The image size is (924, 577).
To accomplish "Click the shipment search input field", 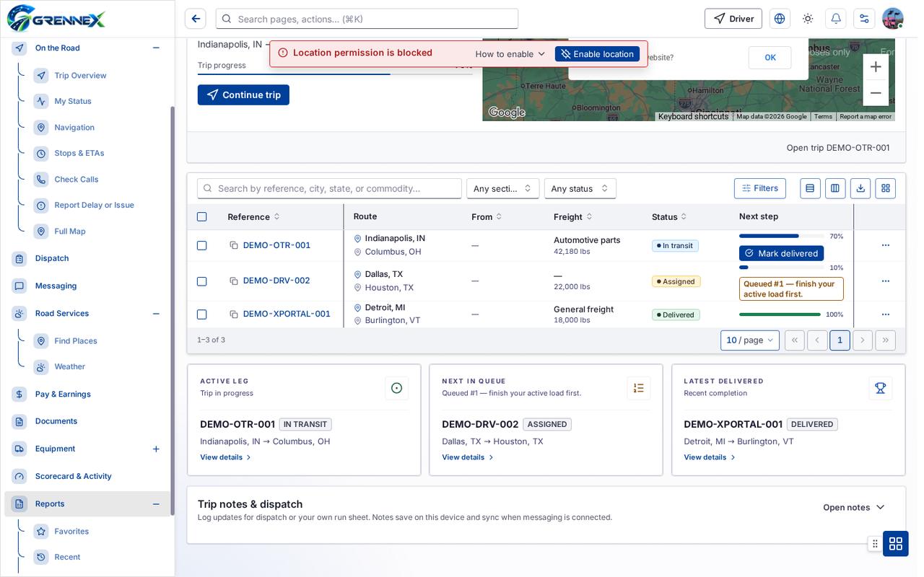I will click(x=329, y=188).
